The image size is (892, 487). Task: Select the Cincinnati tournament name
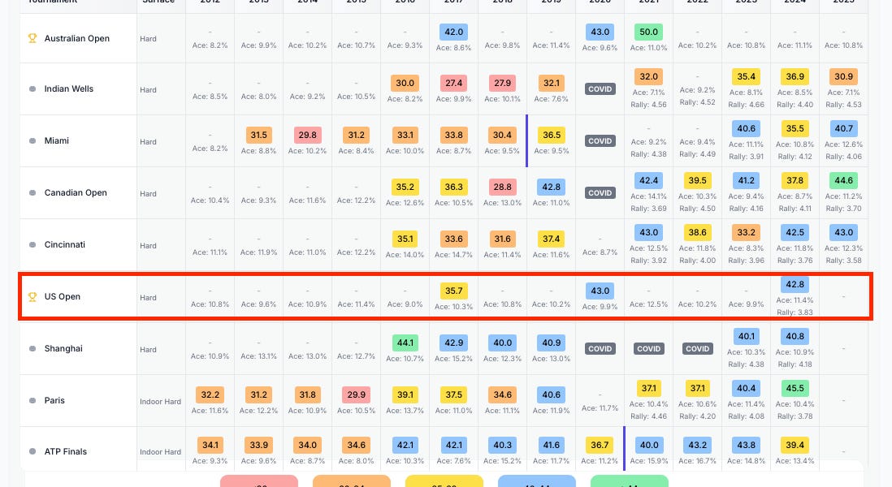point(65,244)
